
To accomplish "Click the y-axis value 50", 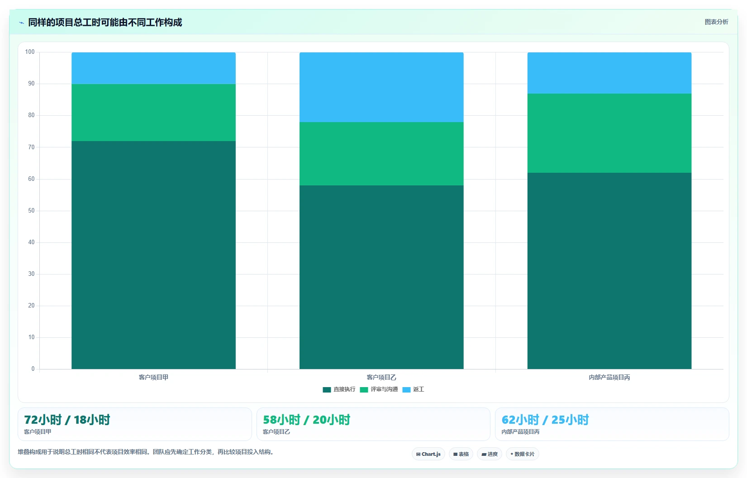I will (31, 211).
